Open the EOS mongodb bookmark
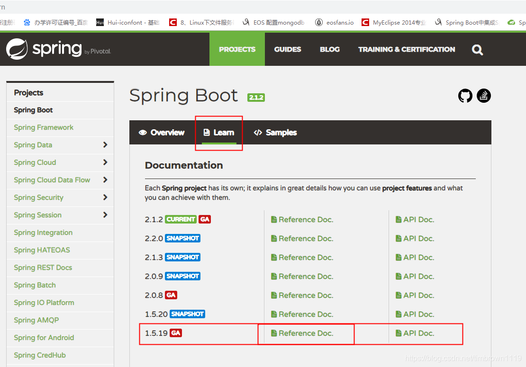The image size is (526, 367). click(273, 22)
